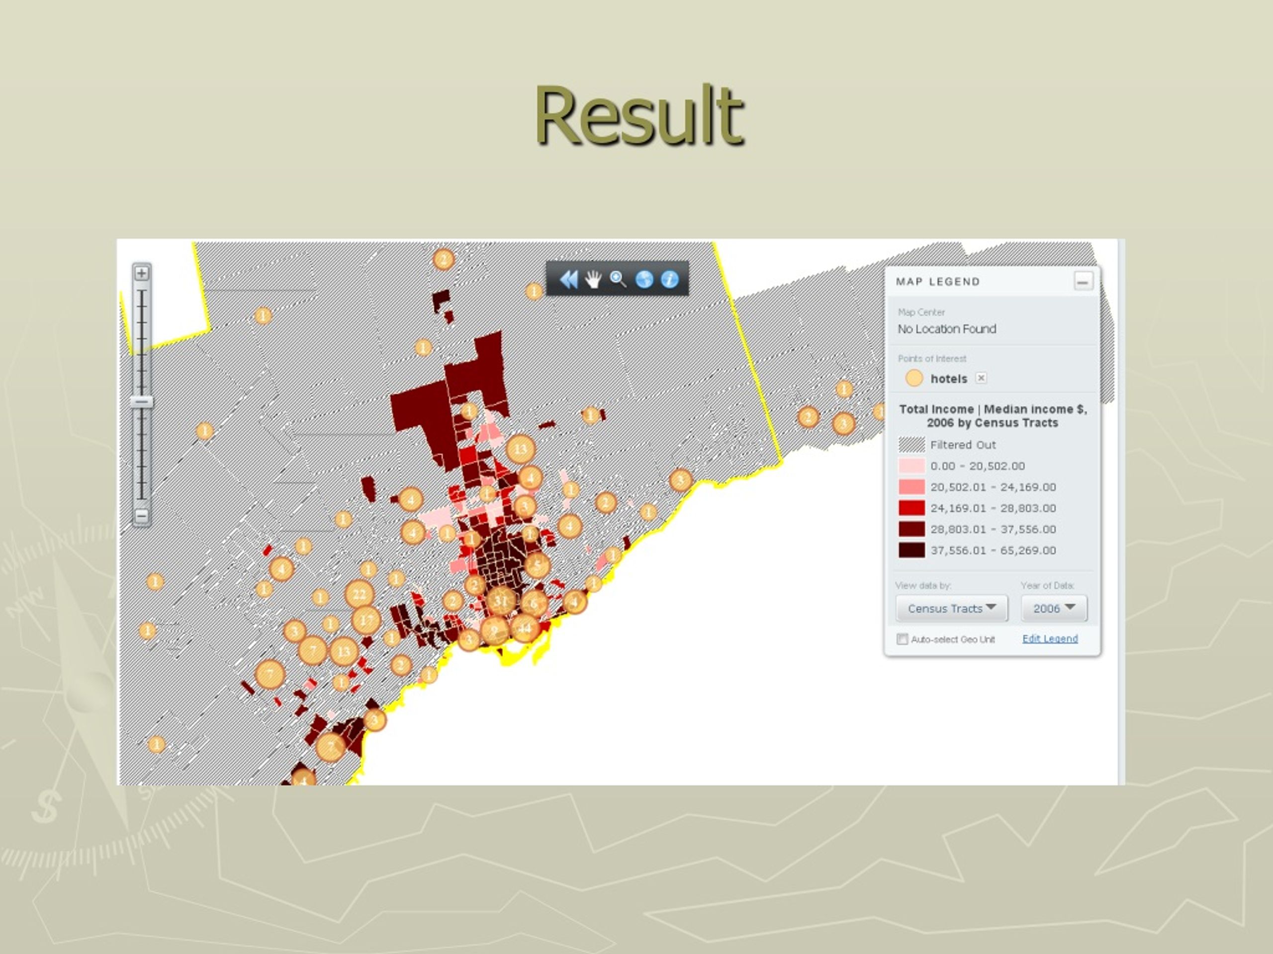Click the 0.00 - 20,502.00 color swatch
This screenshot has width=1273, height=954.
coord(911,466)
